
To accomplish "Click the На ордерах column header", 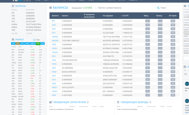I will pyautogui.click(x=108, y=16).
